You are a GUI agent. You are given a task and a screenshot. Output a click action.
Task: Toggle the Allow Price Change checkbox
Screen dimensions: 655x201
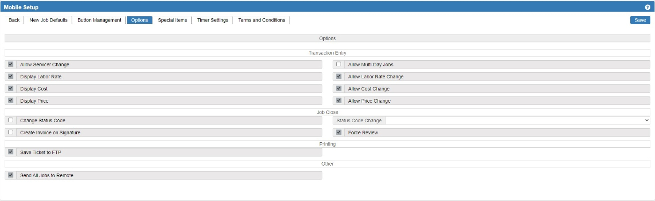[339, 101]
